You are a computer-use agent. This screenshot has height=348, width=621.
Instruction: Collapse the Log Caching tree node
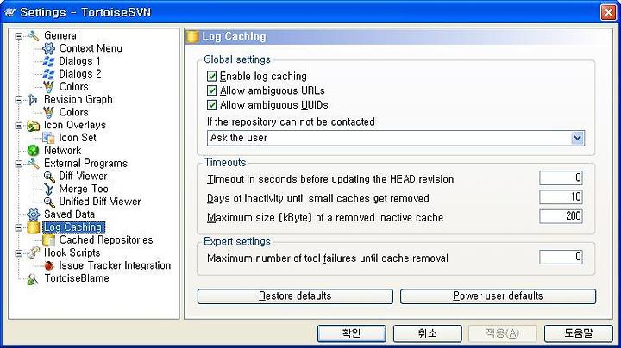19,227
